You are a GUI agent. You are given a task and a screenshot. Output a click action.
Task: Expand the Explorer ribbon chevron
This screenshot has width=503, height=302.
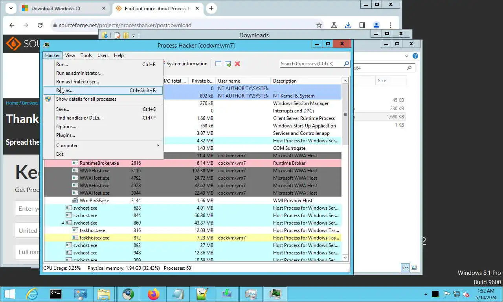407,56
